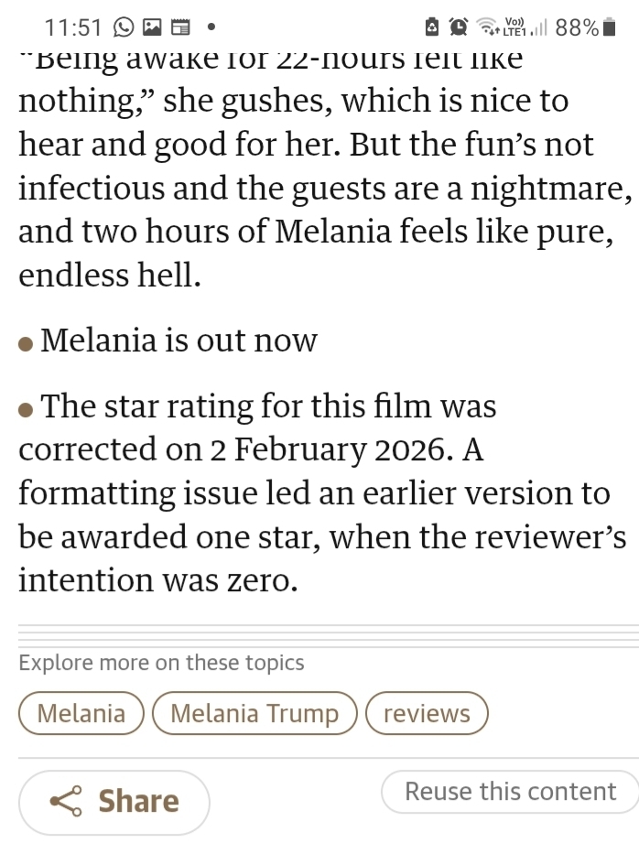Open the Melania topic tag

coord(81,714)
